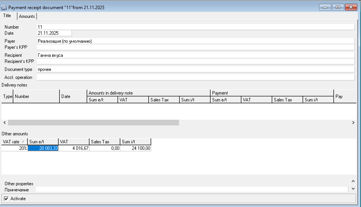Image resolution: width=361 pixels, height=207 pixels.
Task: Click the Acct. operation field
Action: tap(195, 77)
